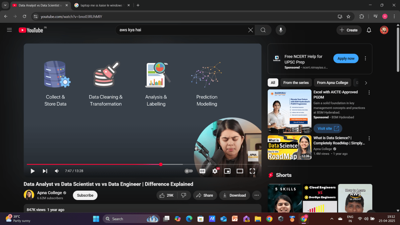Screen dimensions: 400x225
Task: Open the weather widget showing 39°C
Action: (x=18, y=219)
